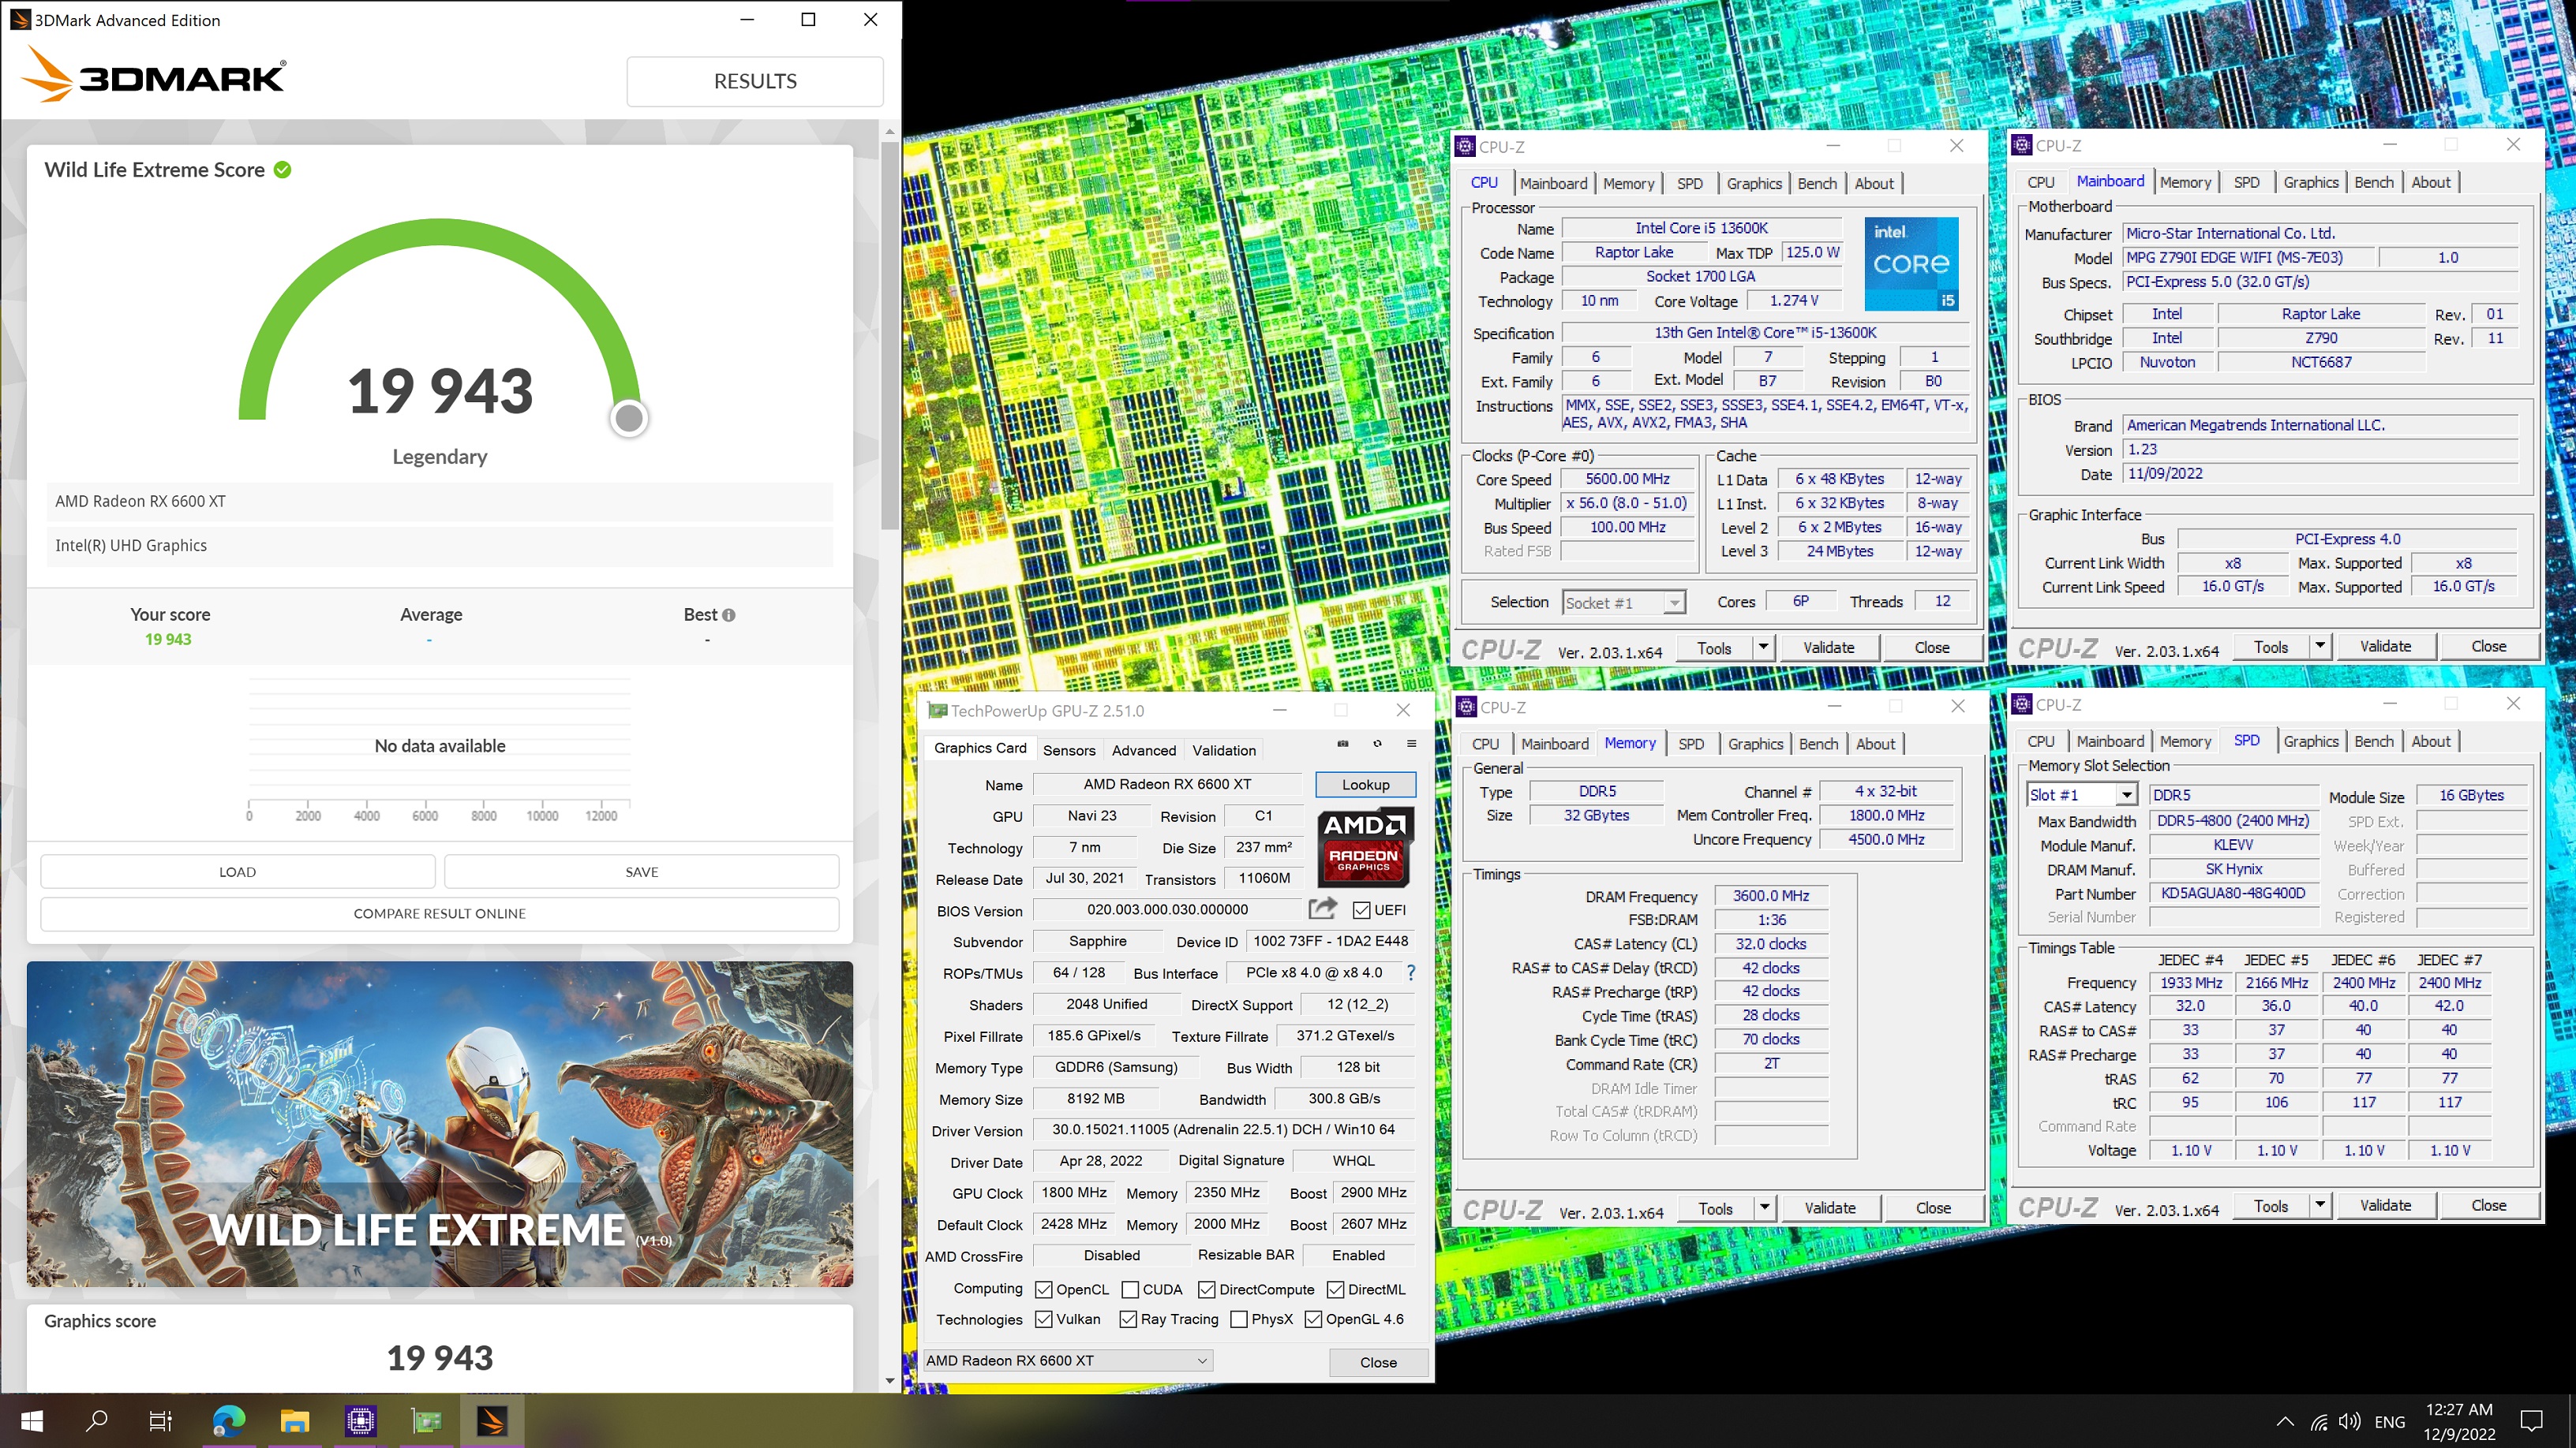Open the taskbar clock and date
This screenshot has width=2576, height=1448.
(x=2458, y=1421)
